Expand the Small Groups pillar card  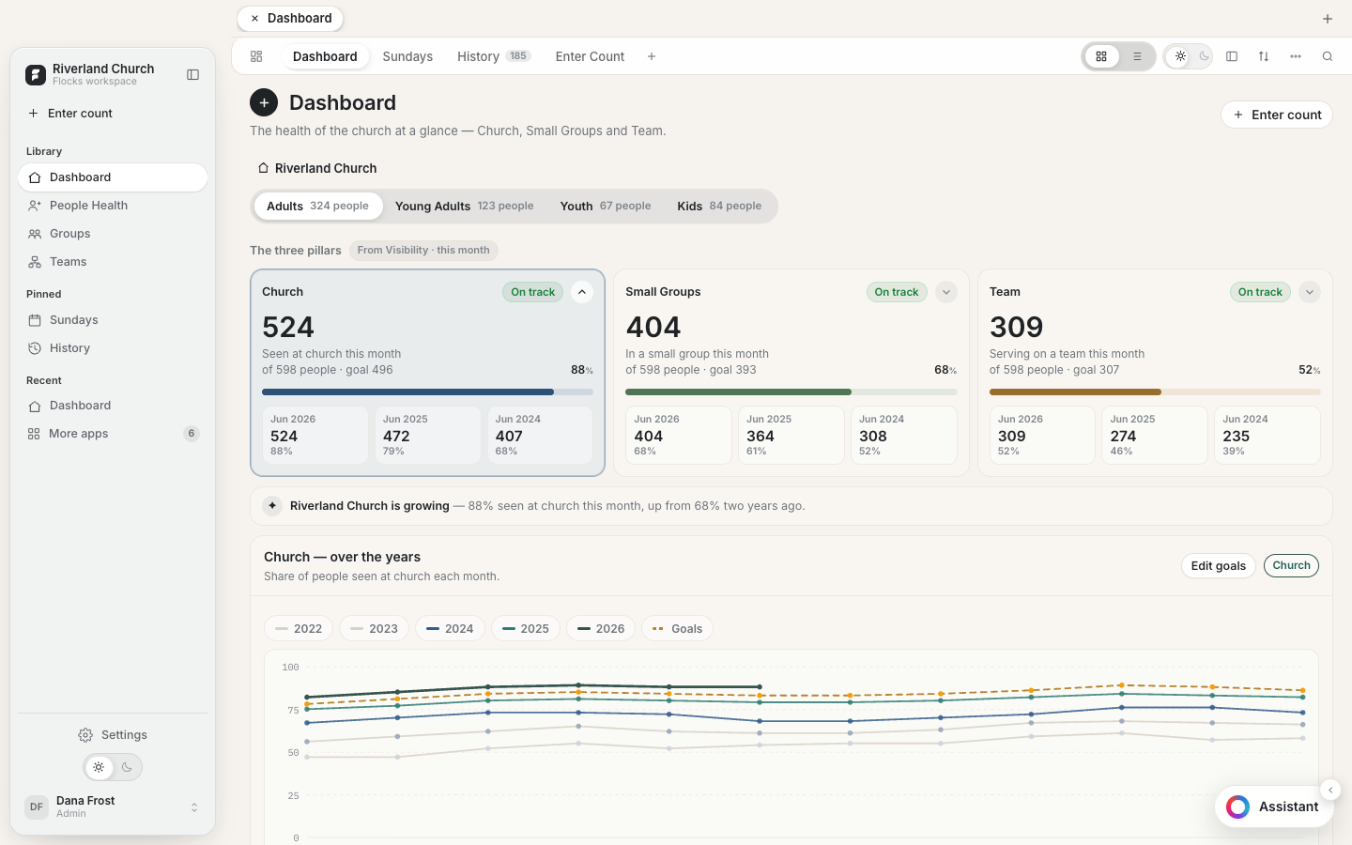click(946, 292)
